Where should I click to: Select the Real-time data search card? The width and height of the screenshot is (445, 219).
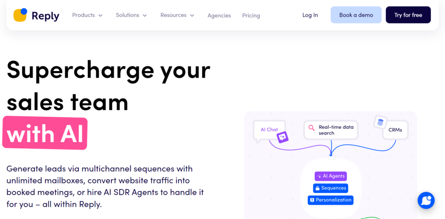(331, 130)
